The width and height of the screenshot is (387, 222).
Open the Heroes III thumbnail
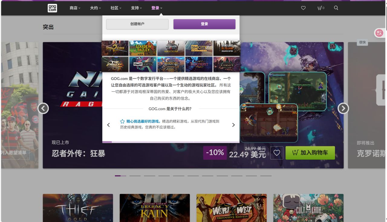[171, 64]
